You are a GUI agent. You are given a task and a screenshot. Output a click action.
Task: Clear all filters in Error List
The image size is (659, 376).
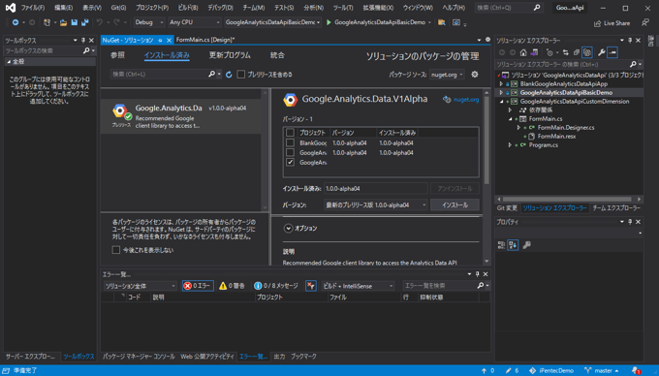click(310, 286)
